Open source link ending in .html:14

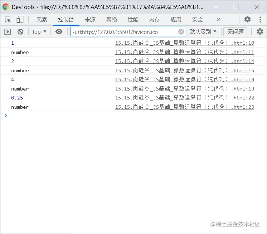(185, 61)
